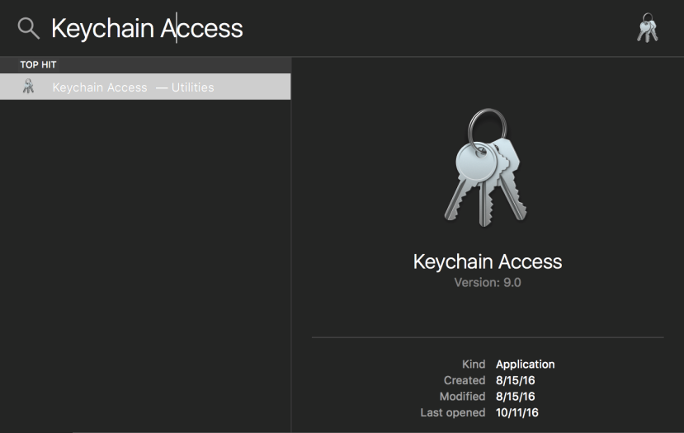Click the Last opened date 10/11/16
684x433 pixels.
tap(517, 412)
